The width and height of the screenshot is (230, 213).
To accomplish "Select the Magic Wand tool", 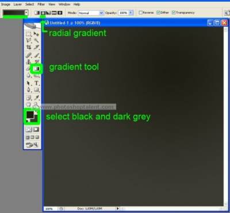I will pos(36,40).
